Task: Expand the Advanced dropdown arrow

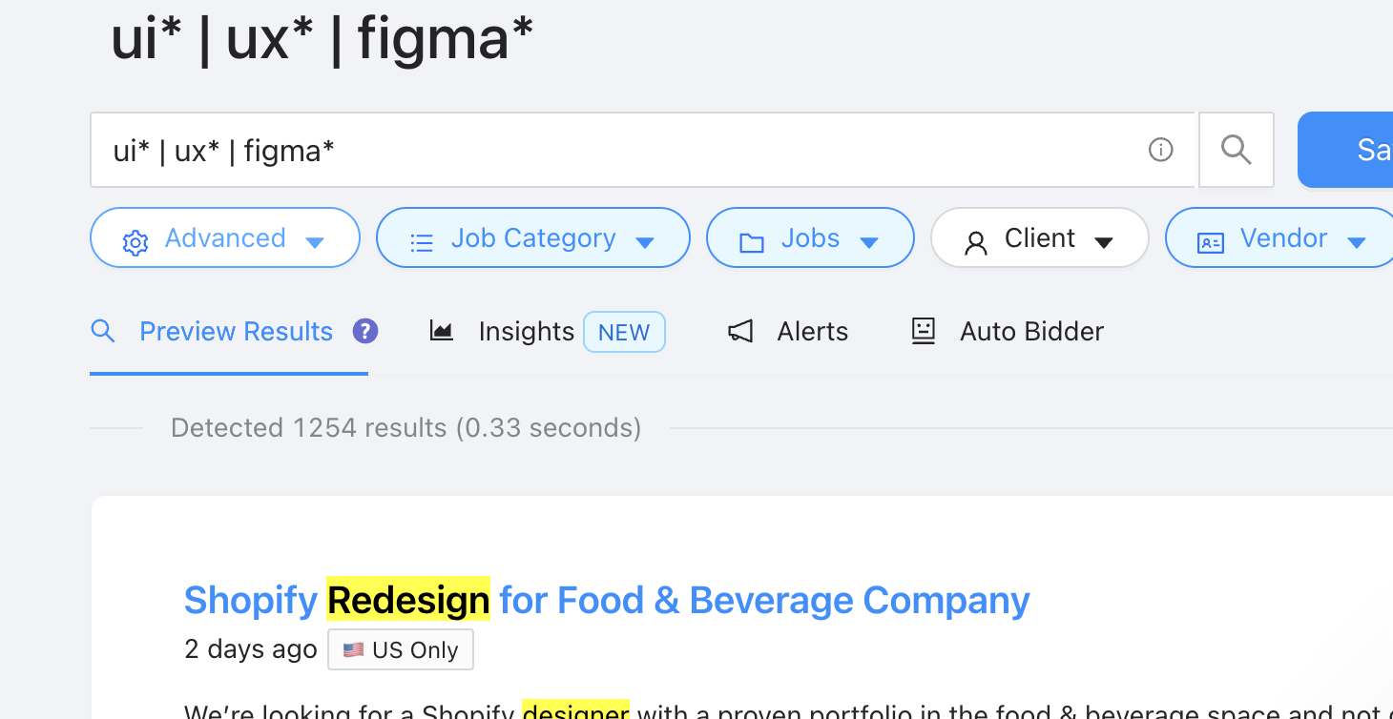Action: point(315,242)
